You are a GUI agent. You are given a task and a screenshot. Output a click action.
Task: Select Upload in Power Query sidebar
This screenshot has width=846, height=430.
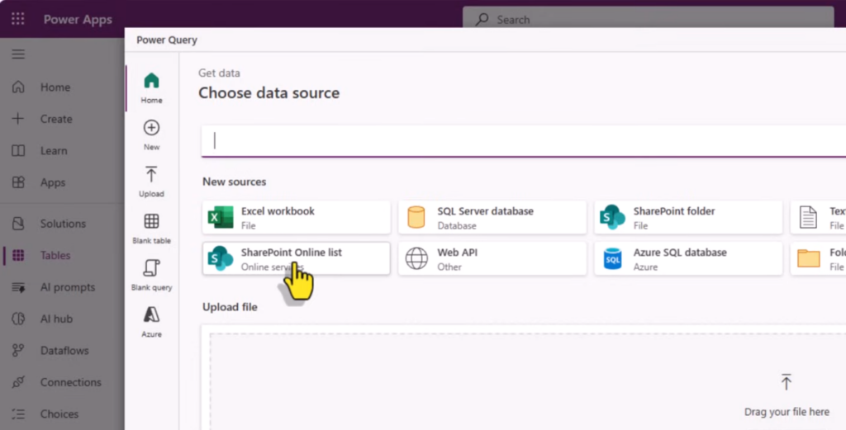click(x=152, y=182)
